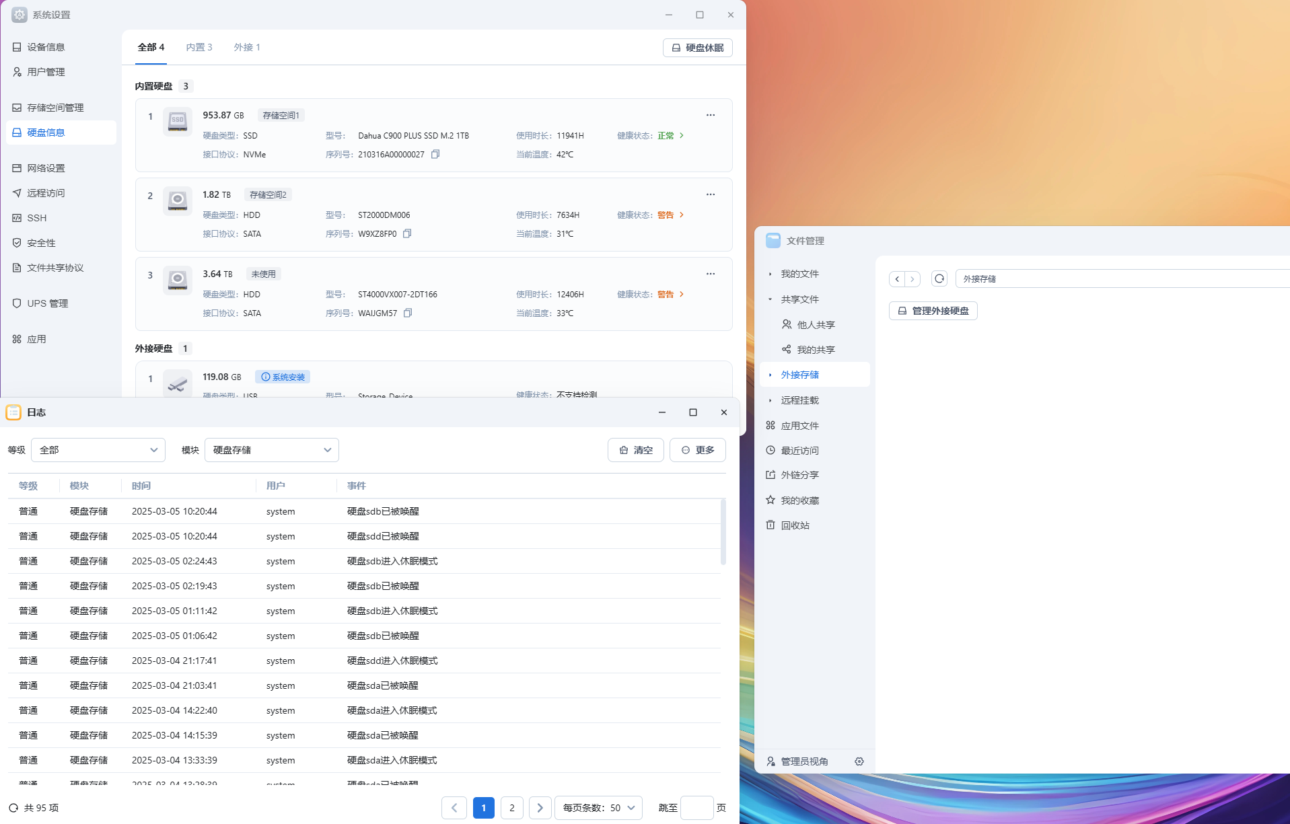1290x824 pixels.
Task: Open 应用文件 in file manager
Action: pyautogui.click(x=815, y=426)
